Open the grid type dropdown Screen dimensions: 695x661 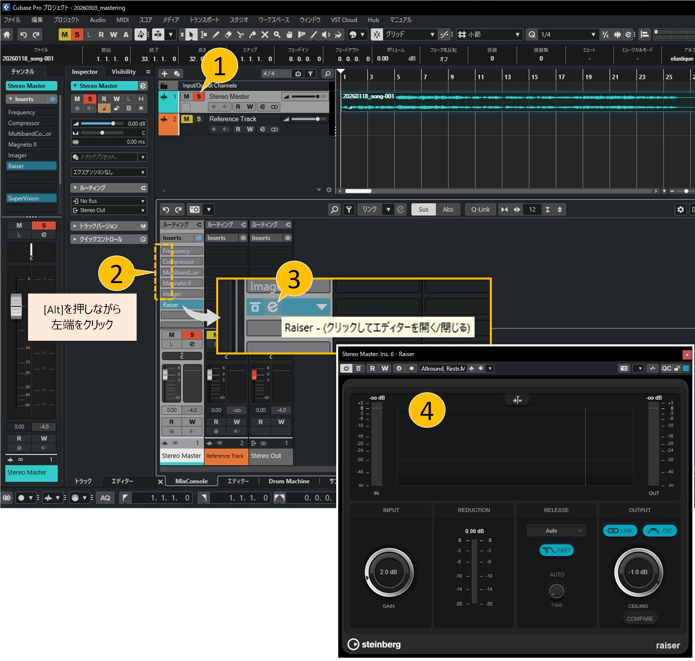pos(491,35)
